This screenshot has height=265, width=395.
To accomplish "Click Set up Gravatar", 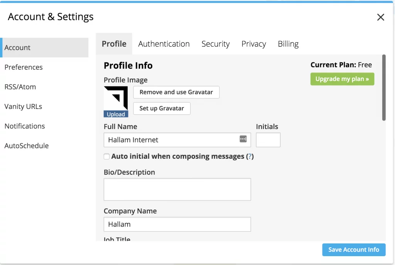I will 162,108.
